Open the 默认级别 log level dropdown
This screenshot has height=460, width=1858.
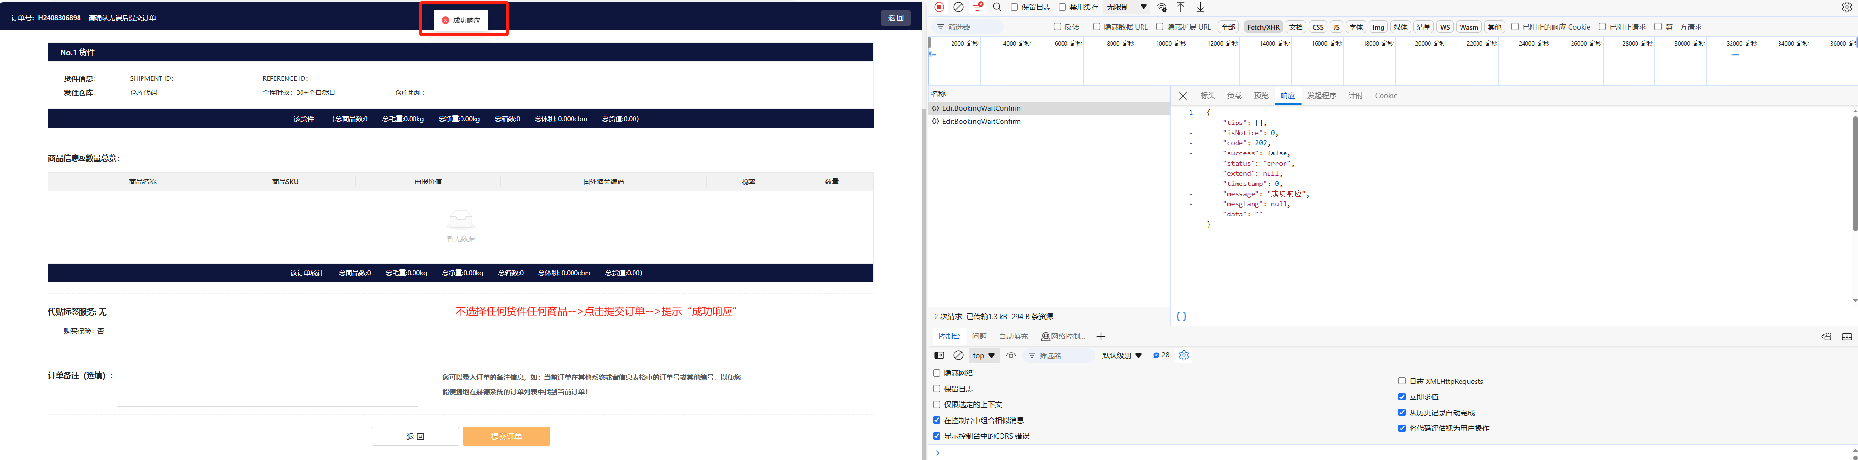[1122, 355]
